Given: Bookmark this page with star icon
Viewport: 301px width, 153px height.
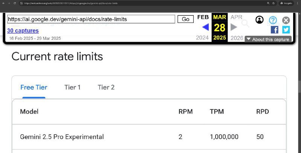Looking at the screenshot, I should (273, 3).
